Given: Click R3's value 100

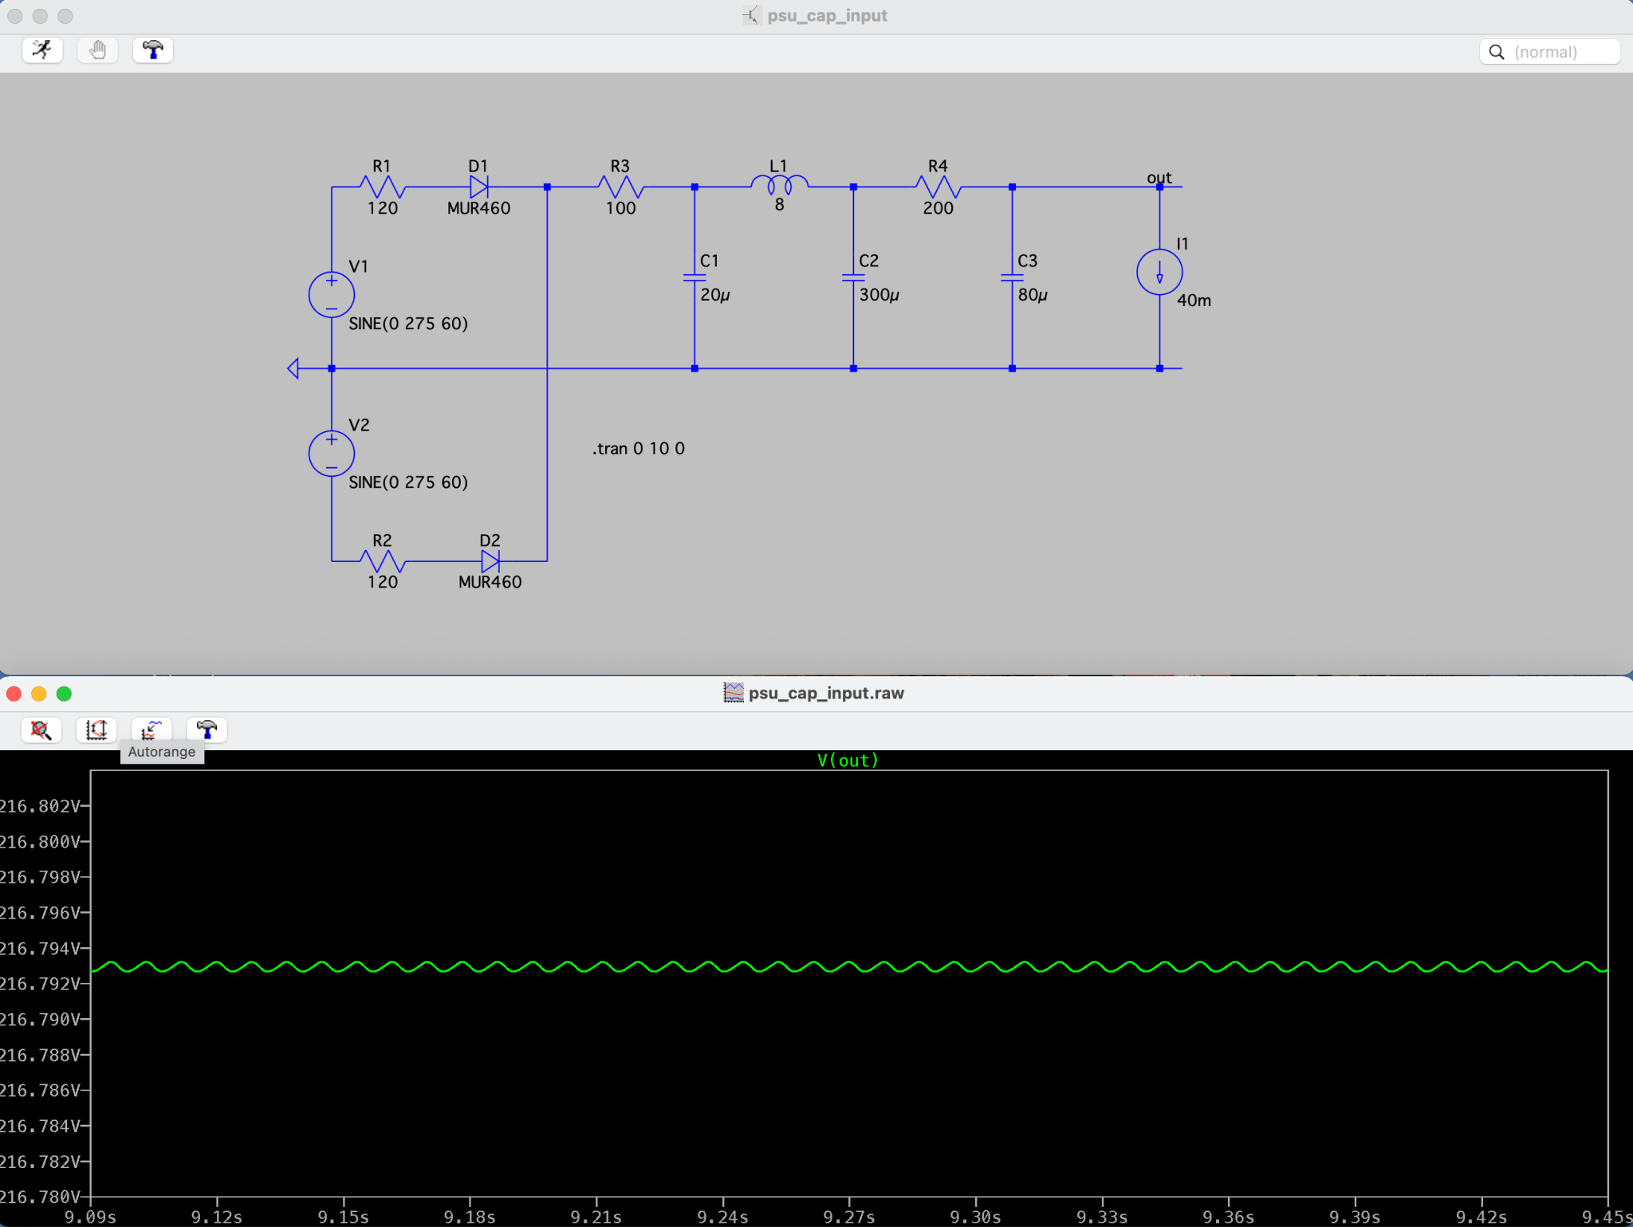Looking at the screenshot, I should pos(621,208).
